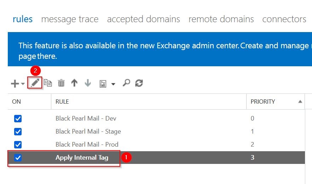Sort by the PRIORITY column arrow
This screenshot has height=184, width=312.
point(300,102)
